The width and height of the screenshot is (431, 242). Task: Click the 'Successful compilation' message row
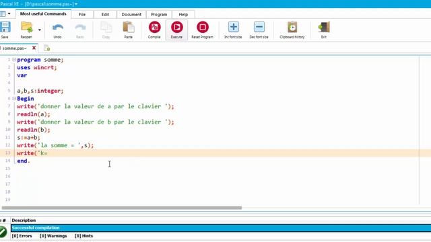click(x=221, y=228)
